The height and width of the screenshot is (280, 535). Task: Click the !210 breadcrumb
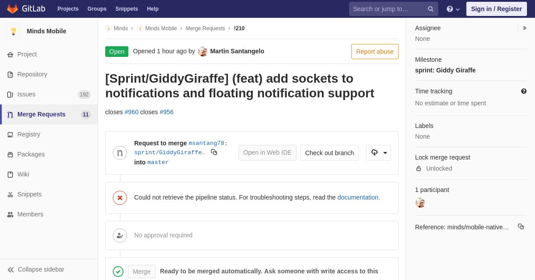point(239,28)
